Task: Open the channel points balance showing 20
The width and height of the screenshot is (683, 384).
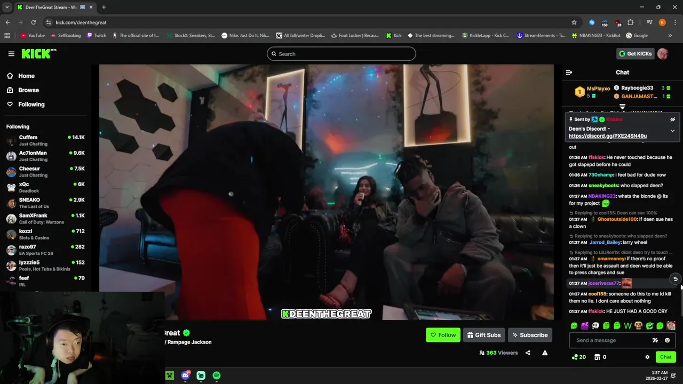Action: tap(579, 357)
